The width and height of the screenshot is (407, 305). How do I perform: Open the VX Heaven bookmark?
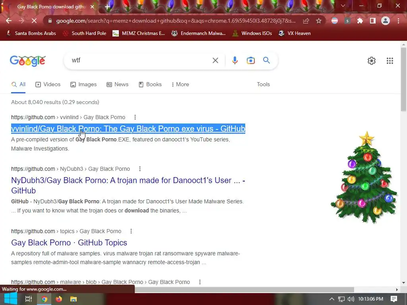pyautogui.click(x=295, y=33)
